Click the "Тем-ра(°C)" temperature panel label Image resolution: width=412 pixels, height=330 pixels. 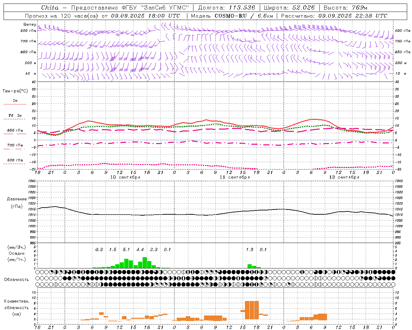pyautogui.click(x=15, y=91)
